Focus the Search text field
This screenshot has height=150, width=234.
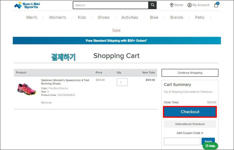point(111,5)
